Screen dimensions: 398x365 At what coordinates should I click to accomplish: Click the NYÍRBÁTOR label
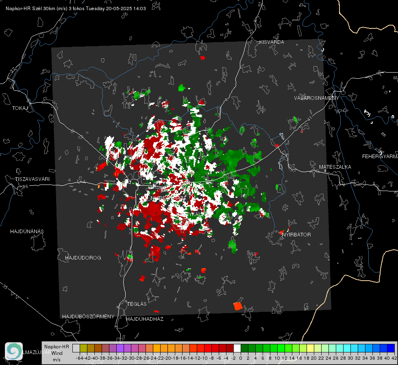(x=296, y=235)
